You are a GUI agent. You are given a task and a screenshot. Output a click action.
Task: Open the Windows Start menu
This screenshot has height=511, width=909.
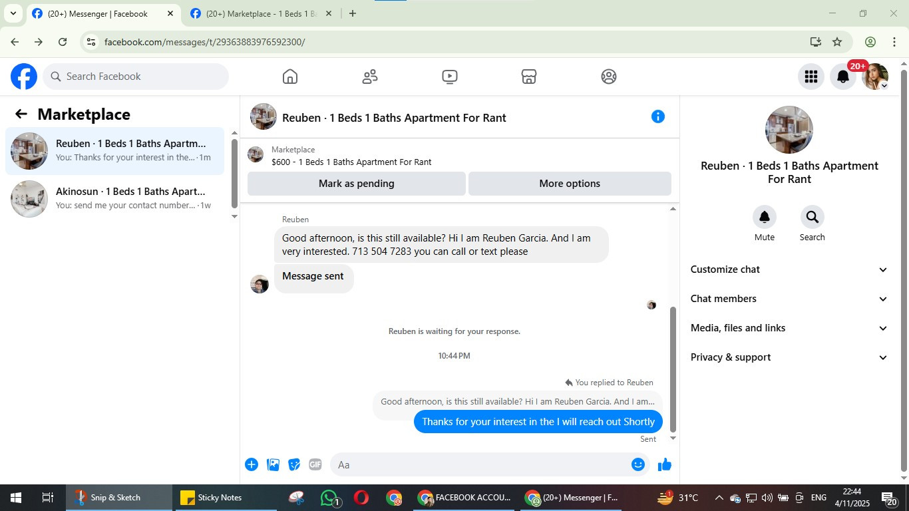tap(16, 498)
